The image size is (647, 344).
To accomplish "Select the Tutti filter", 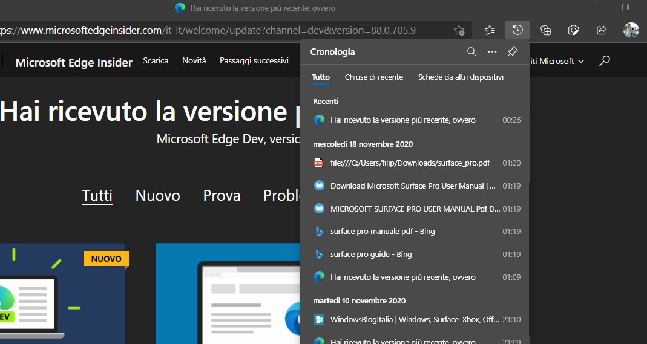I will (x=97, y=195).
